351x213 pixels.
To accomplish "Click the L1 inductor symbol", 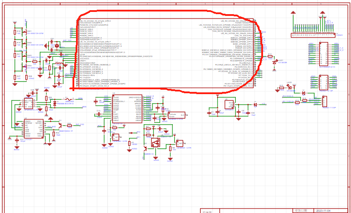I will click(58, 64).
